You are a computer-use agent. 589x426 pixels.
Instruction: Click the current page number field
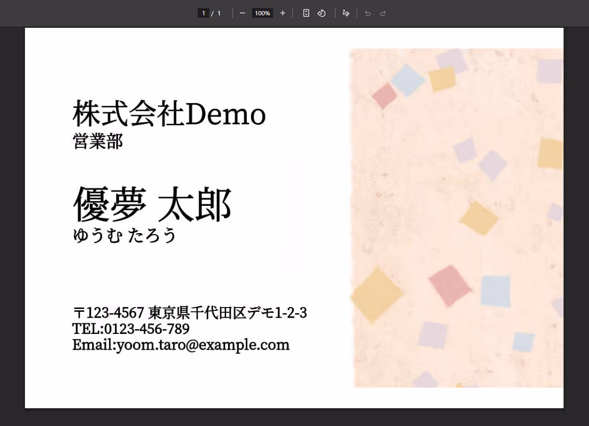coord(204,13)
